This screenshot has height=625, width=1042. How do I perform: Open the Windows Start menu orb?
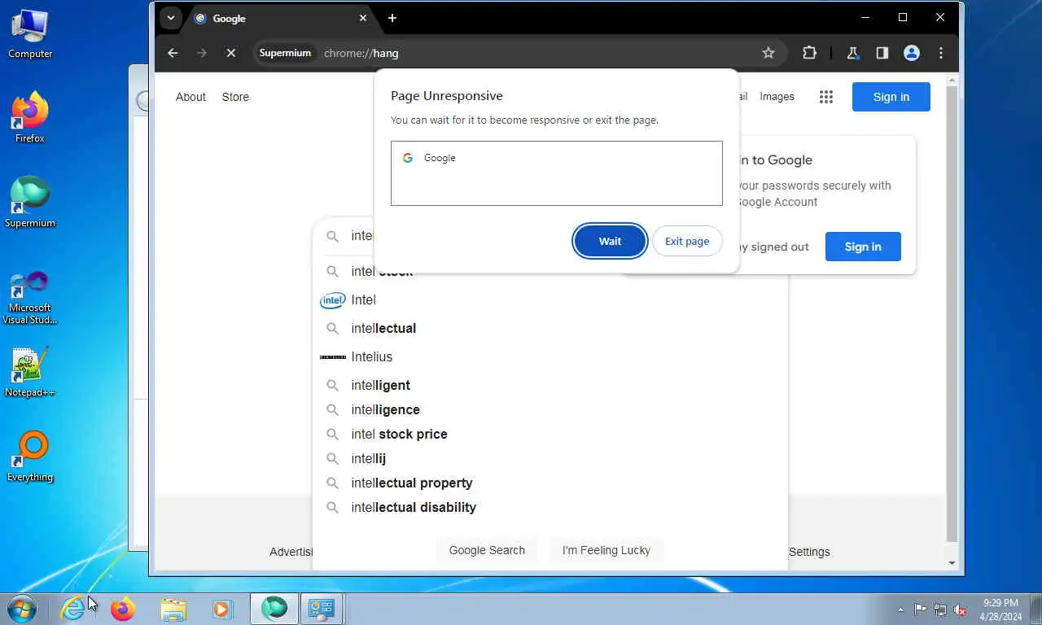(22, 609)
